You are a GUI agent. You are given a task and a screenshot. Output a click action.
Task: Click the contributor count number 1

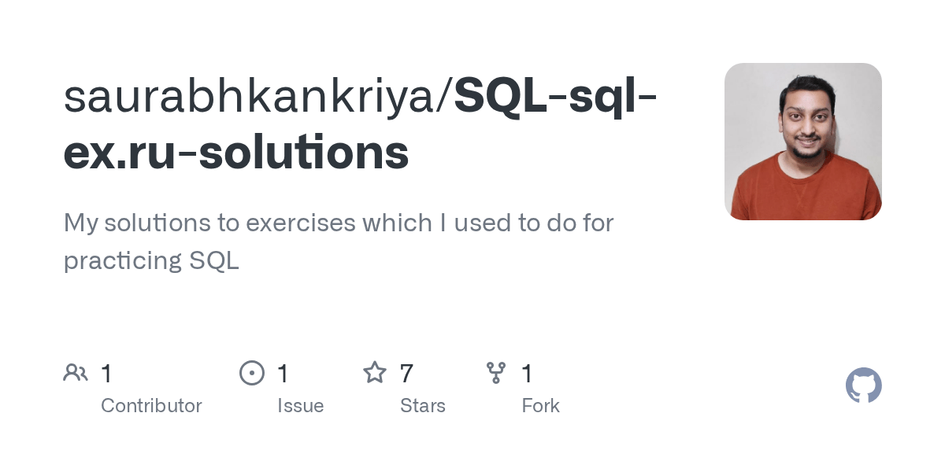(106, 374)
